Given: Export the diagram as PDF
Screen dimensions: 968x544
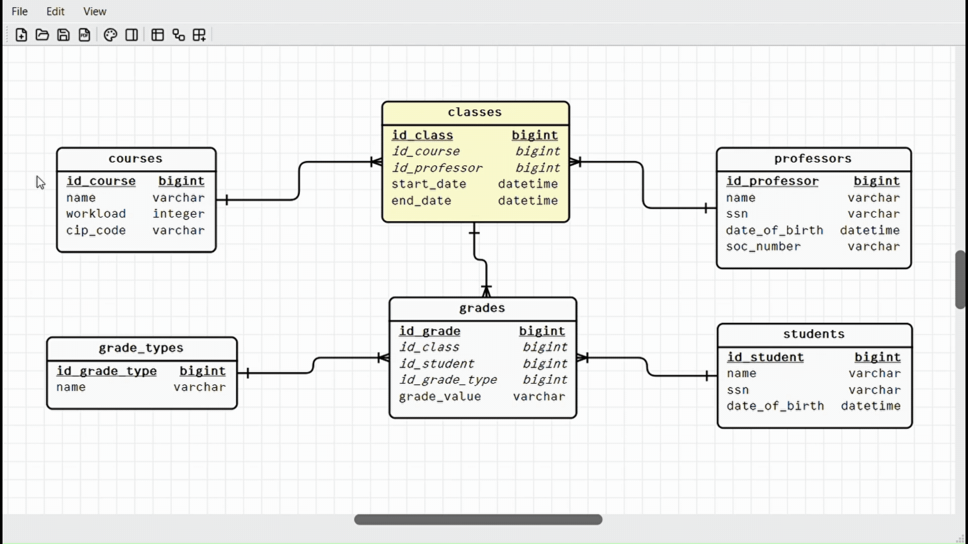Looking at the screenshot, I should pyautogui.click(x=85, y=35).
